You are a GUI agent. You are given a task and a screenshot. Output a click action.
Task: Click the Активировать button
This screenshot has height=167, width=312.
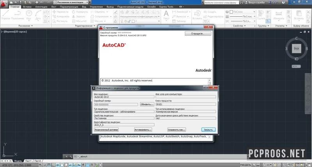[143, 130]
